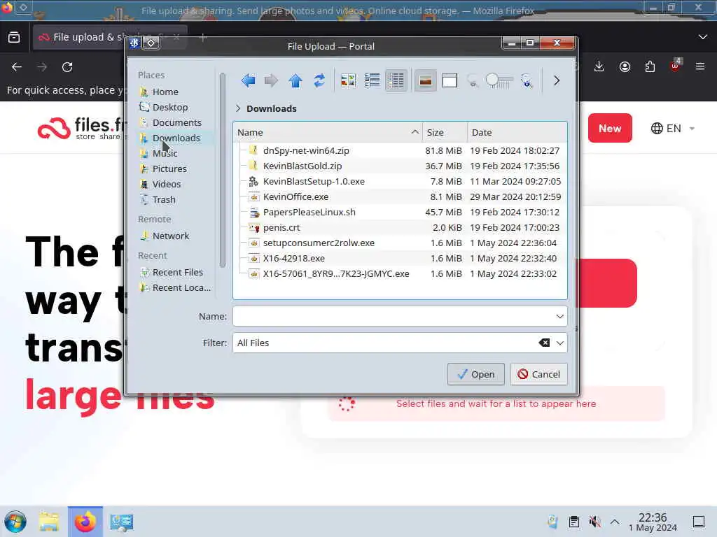Viewport: 717px width, 537px height.
Task: Expand Firefox list all tabs chevron
Action: tap(703, 37)
